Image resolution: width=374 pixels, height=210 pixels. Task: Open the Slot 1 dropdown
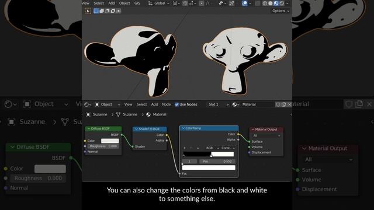(x=219, y=104)
